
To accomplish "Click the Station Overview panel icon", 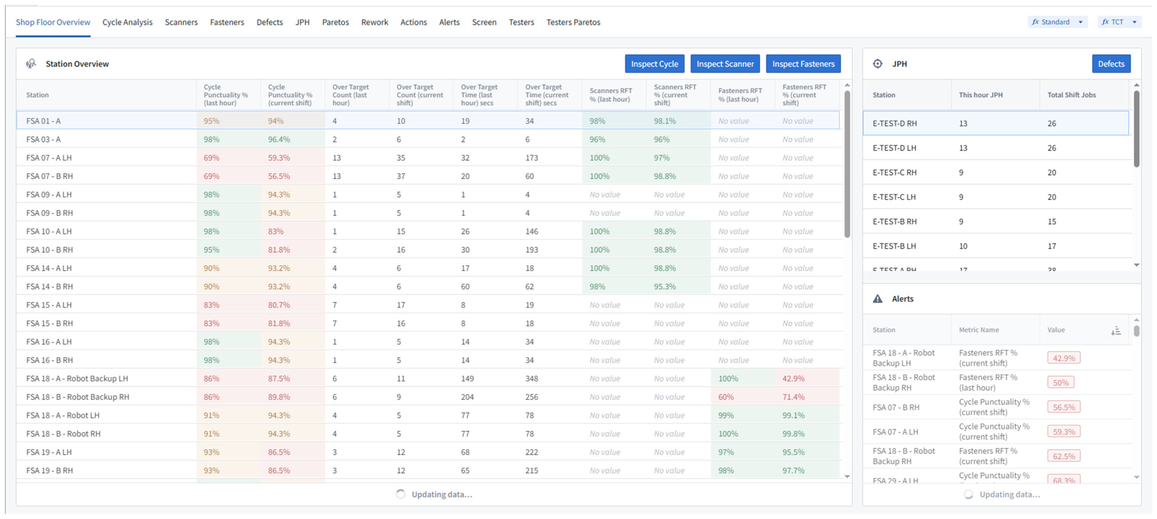I will tap(31, 64).
